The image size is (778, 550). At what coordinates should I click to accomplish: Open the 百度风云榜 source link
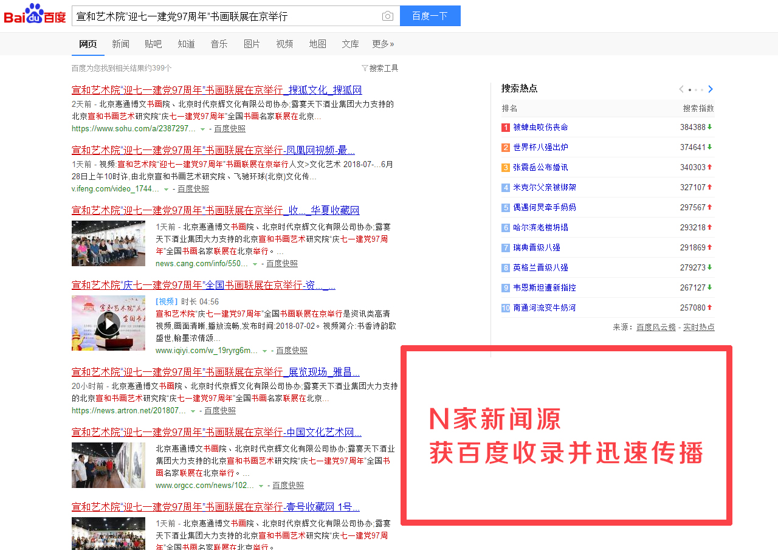[656, 327]
